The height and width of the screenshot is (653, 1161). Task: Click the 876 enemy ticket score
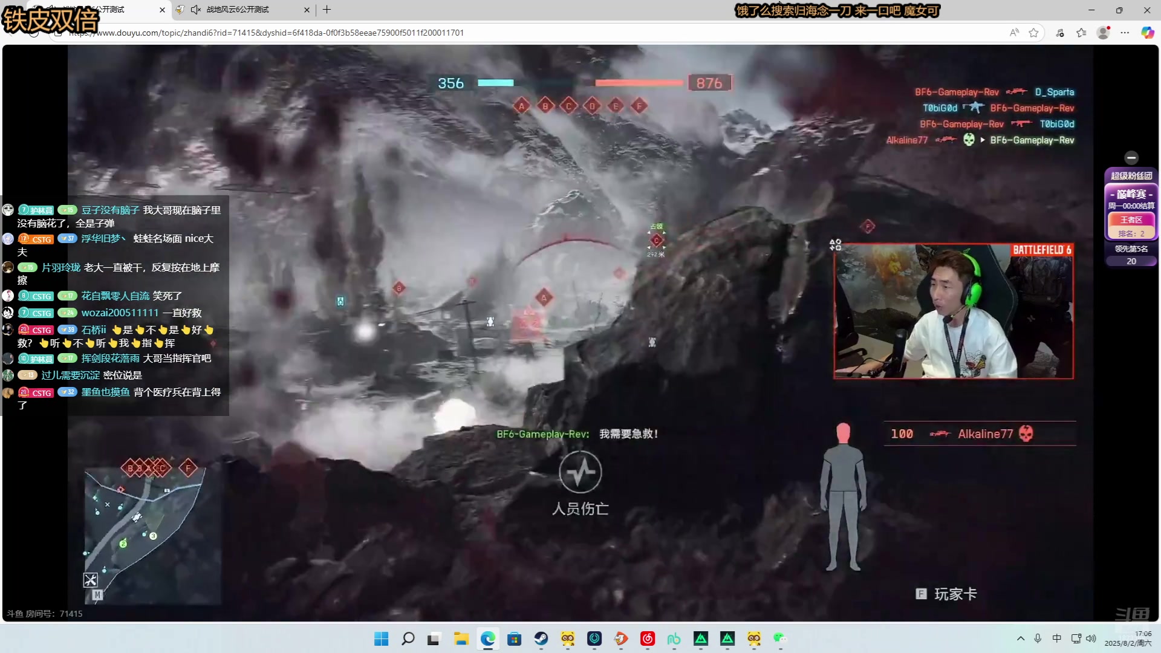(709, 83)
